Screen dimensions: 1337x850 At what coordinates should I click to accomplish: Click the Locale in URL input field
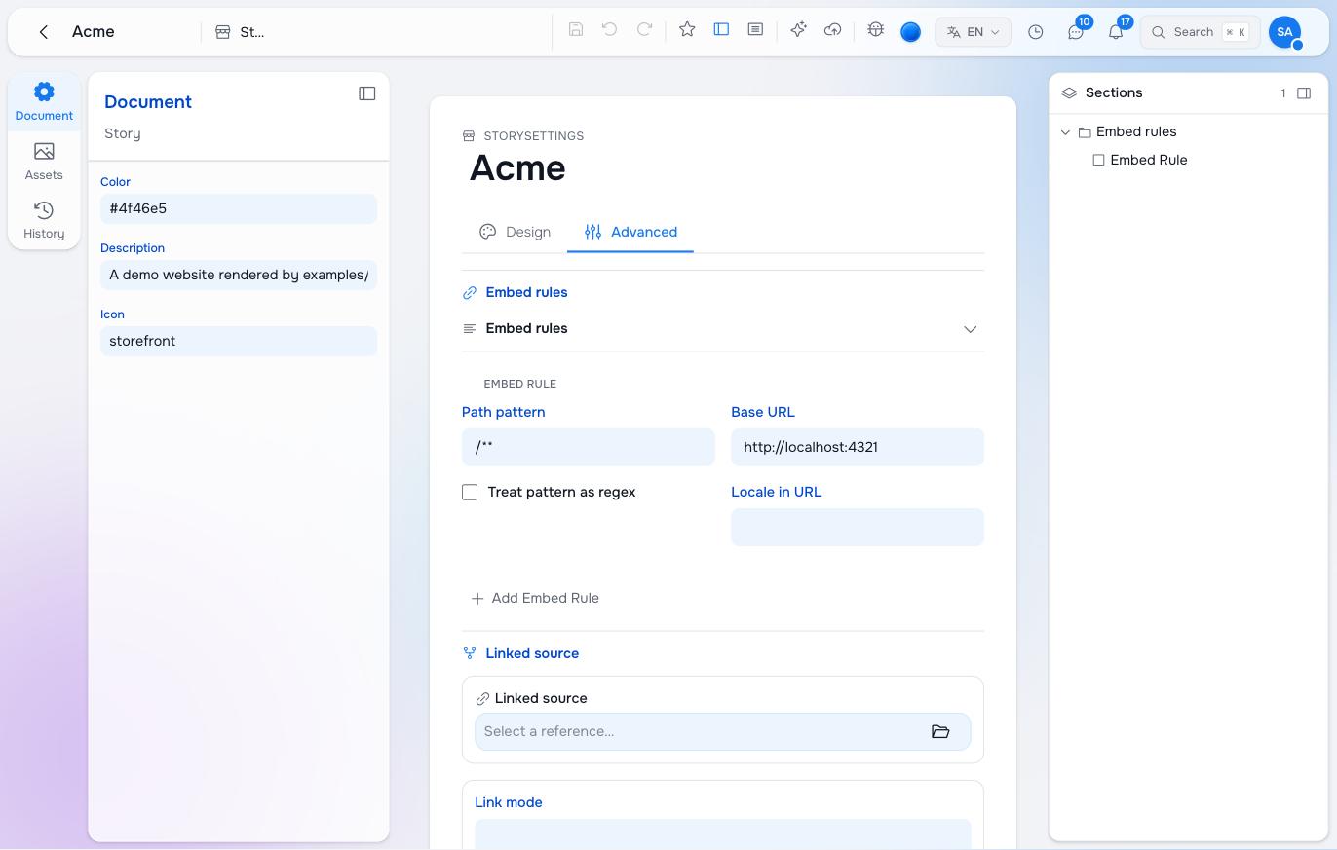pyautogui.click(x=858, y=527)
